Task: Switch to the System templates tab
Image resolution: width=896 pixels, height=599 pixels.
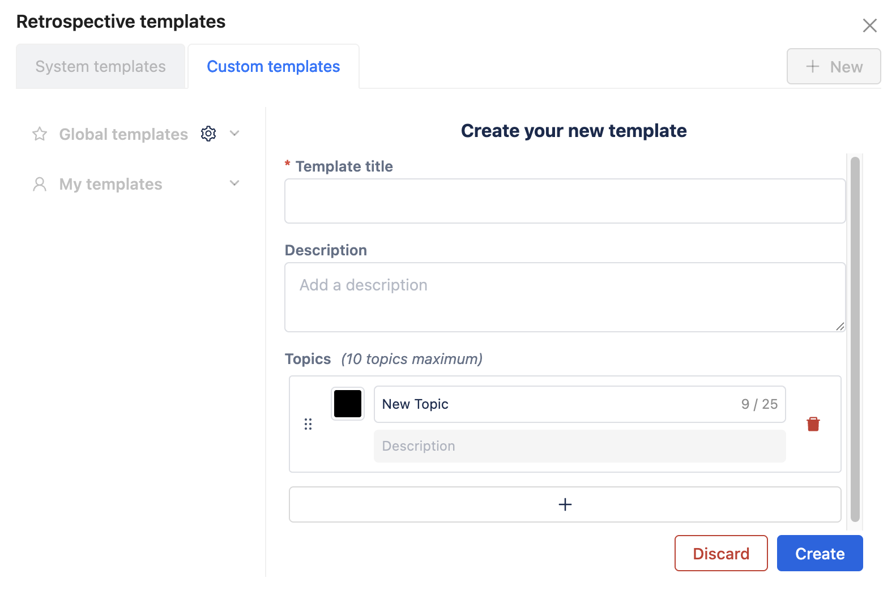Action: tap(101, 67)
